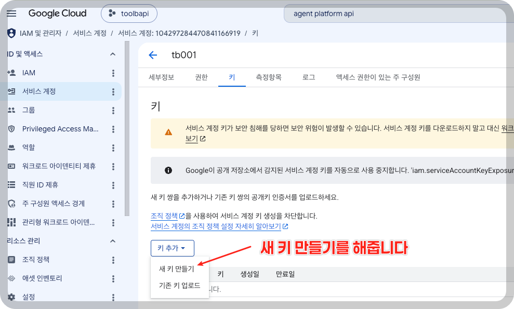Open 액세스 권한이 있는 주 구성원 tab
Viewport: 514px width, 309px height.
(378, 77)
